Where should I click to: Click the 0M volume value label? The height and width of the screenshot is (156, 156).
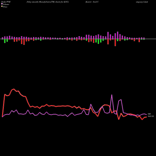click(149, 114)
